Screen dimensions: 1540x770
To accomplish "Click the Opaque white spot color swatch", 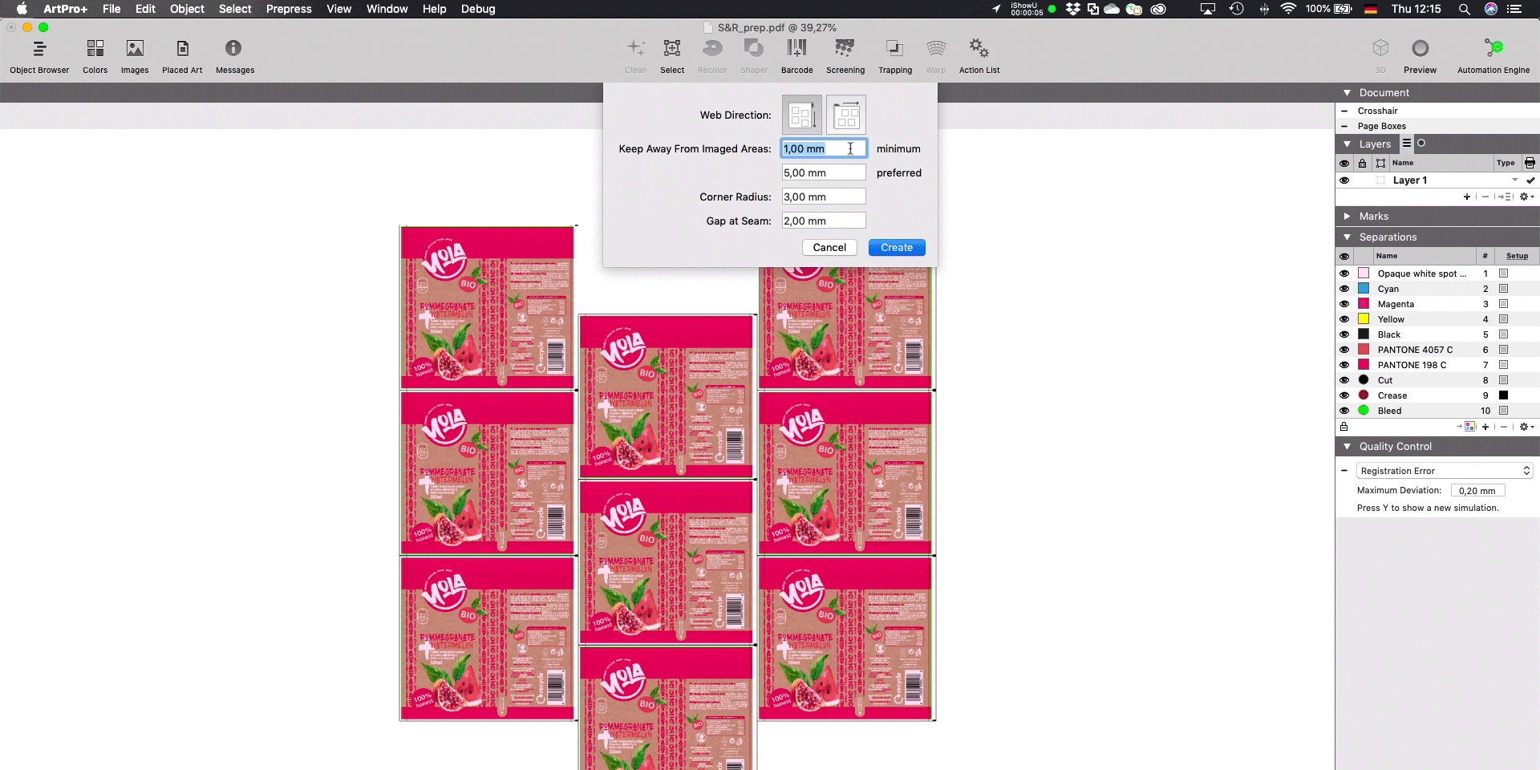I will pyautogui.click(x=1364, y=274).
